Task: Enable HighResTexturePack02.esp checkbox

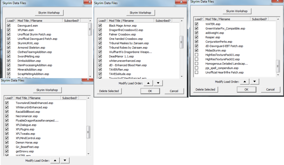Action: click(197, 59)
